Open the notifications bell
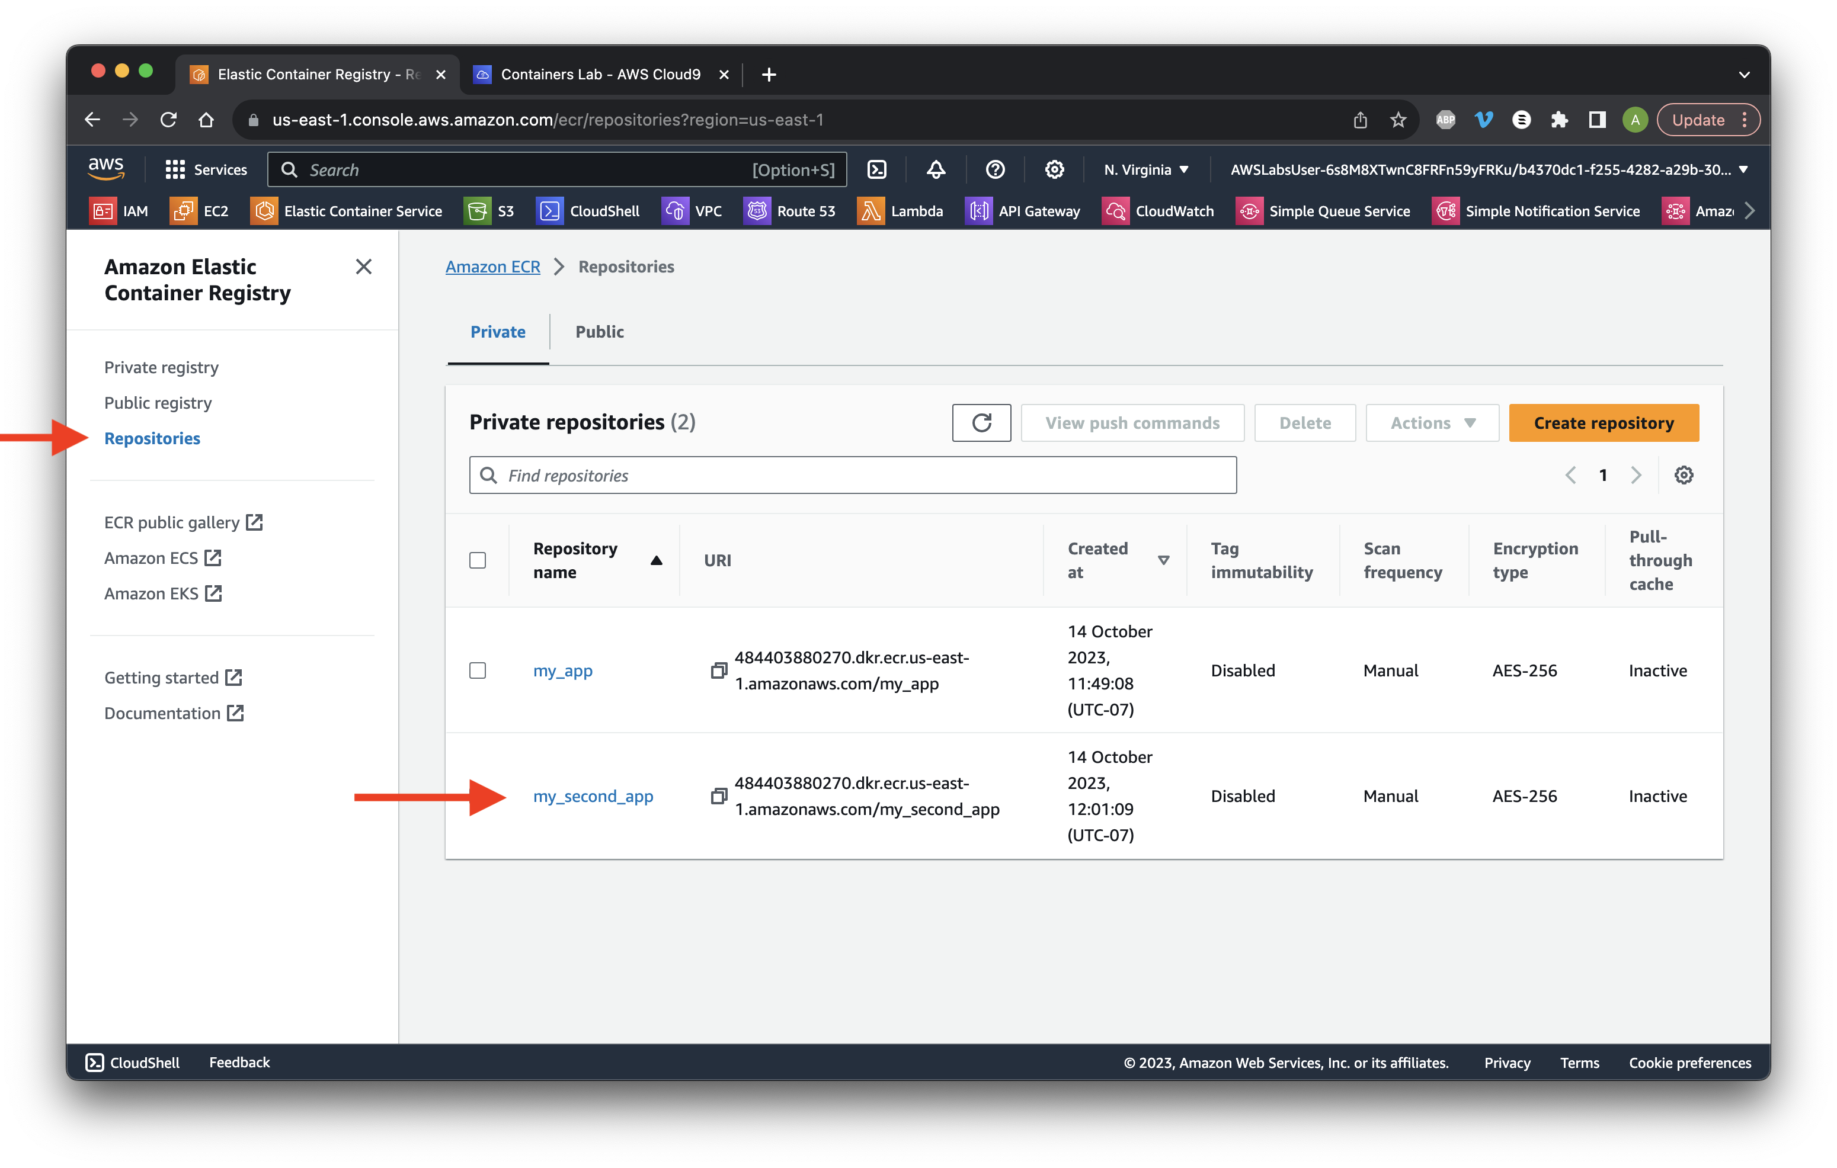This screenshot has height=1168, width=1837. click(935, 169)
